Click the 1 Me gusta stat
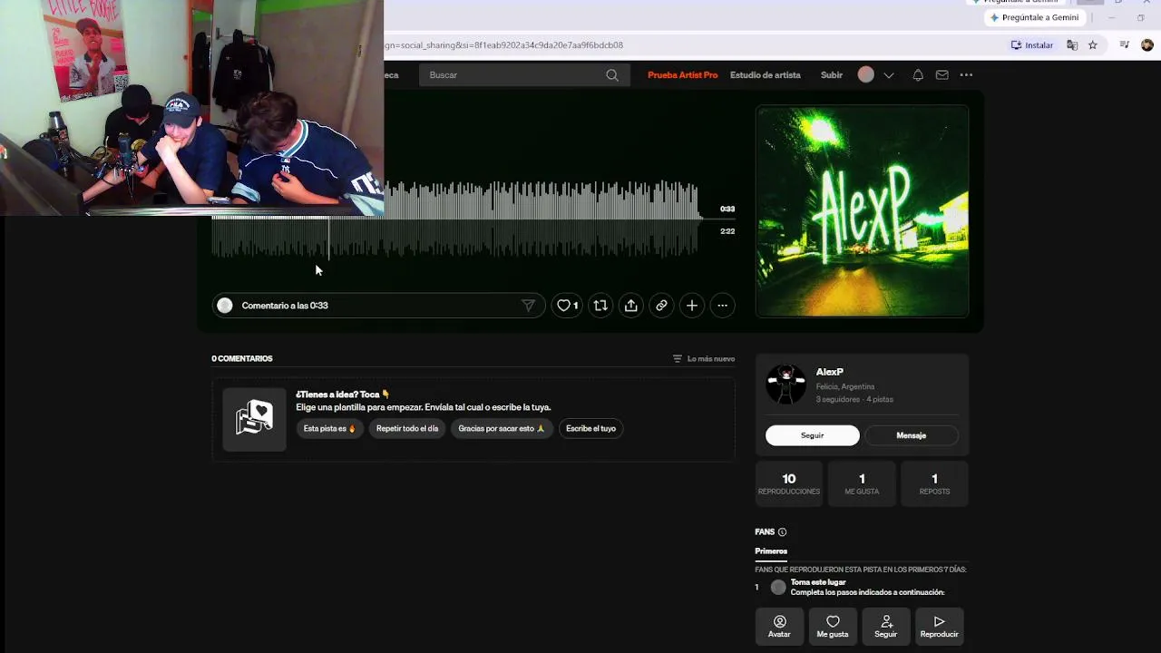 [862, 483]
